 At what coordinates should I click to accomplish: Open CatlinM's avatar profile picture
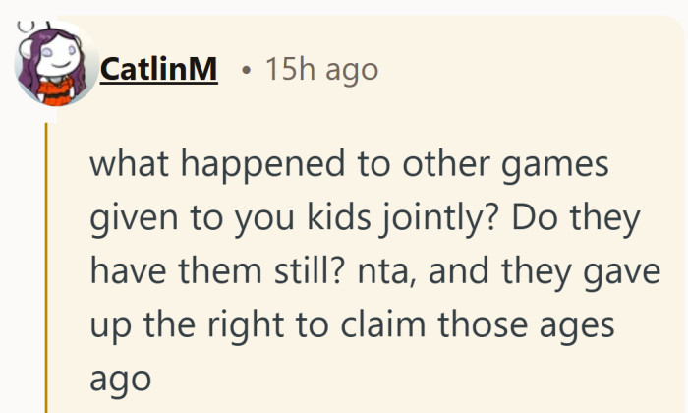coord(54,69)
